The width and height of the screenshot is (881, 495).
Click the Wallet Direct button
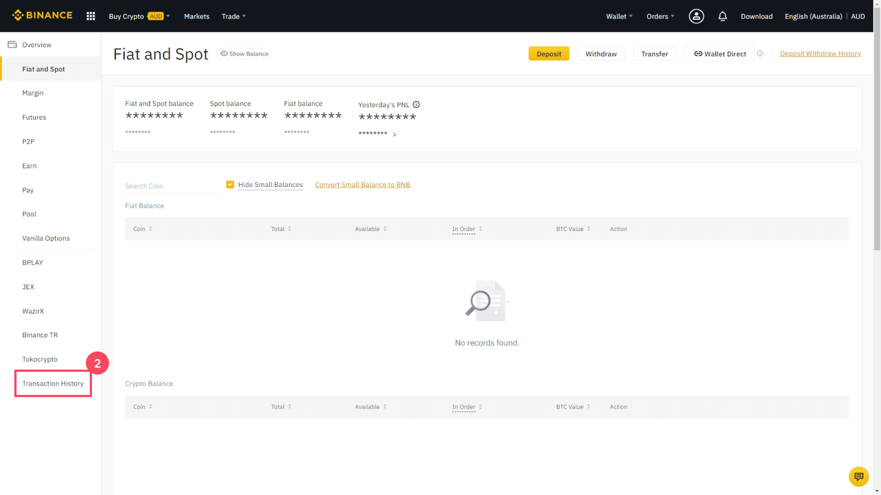[719, 53]
